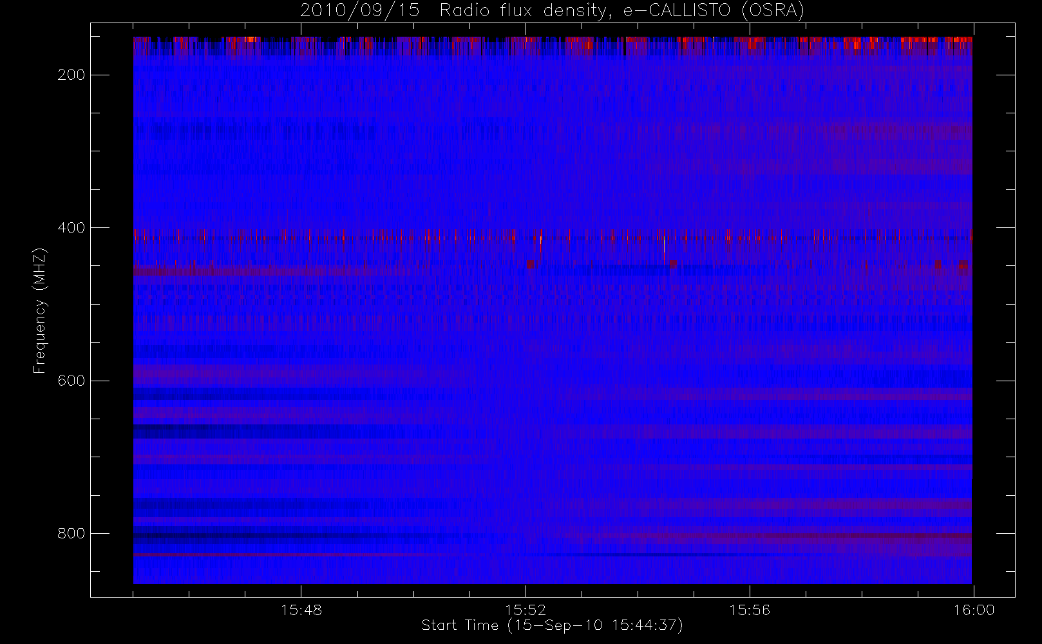Click the 16:00 time tick label
Image resolution: width=1042 pixels, height=644 pixels.
tap(974, 610)
